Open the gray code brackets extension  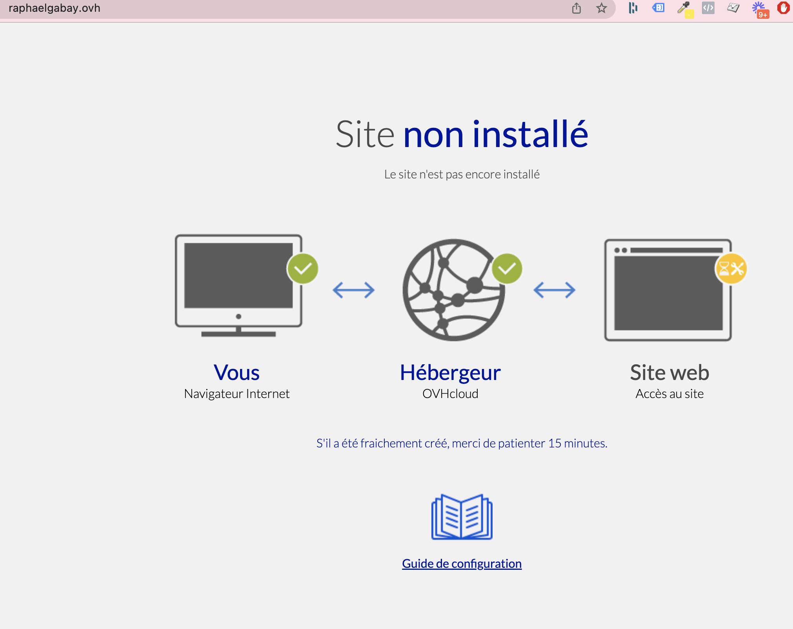point(708,8)
